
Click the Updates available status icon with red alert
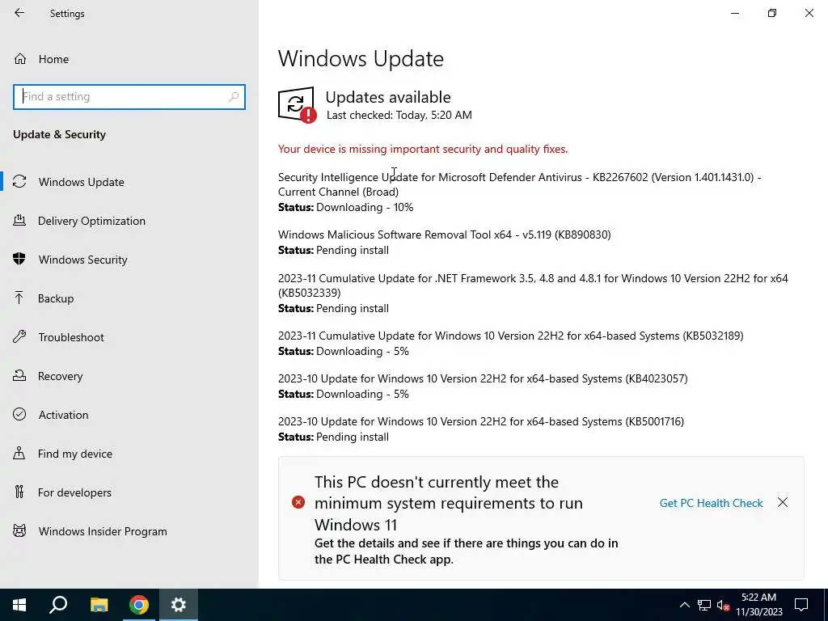[298, 105]
